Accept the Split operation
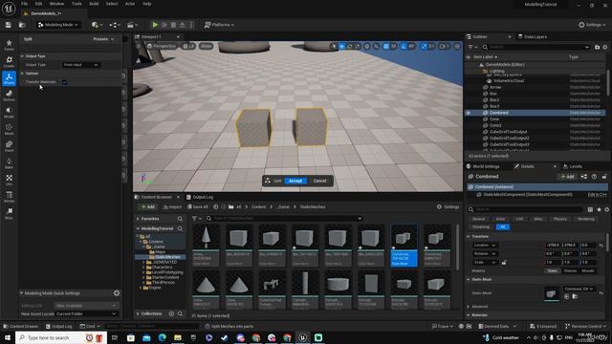612x344 pixels. 295,181
